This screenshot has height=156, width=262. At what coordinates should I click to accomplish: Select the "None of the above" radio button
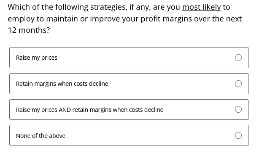pyautogui.click(x=238, y=135)
